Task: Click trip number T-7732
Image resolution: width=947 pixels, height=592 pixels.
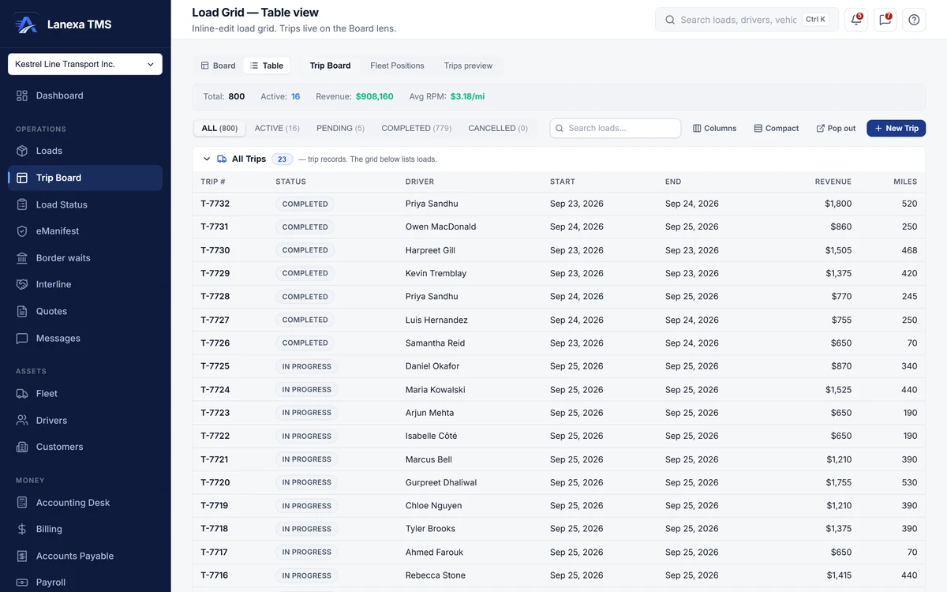Action: pyautogui.click(x=215, y=204)
